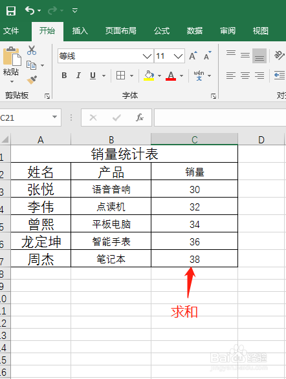The height and width of the screenshot is (379, 286).
Task: Select the cell containing 龙定坤
Action: 41,241
